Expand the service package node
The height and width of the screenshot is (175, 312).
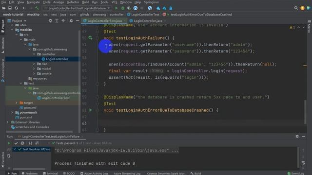[x=34, y=73]
